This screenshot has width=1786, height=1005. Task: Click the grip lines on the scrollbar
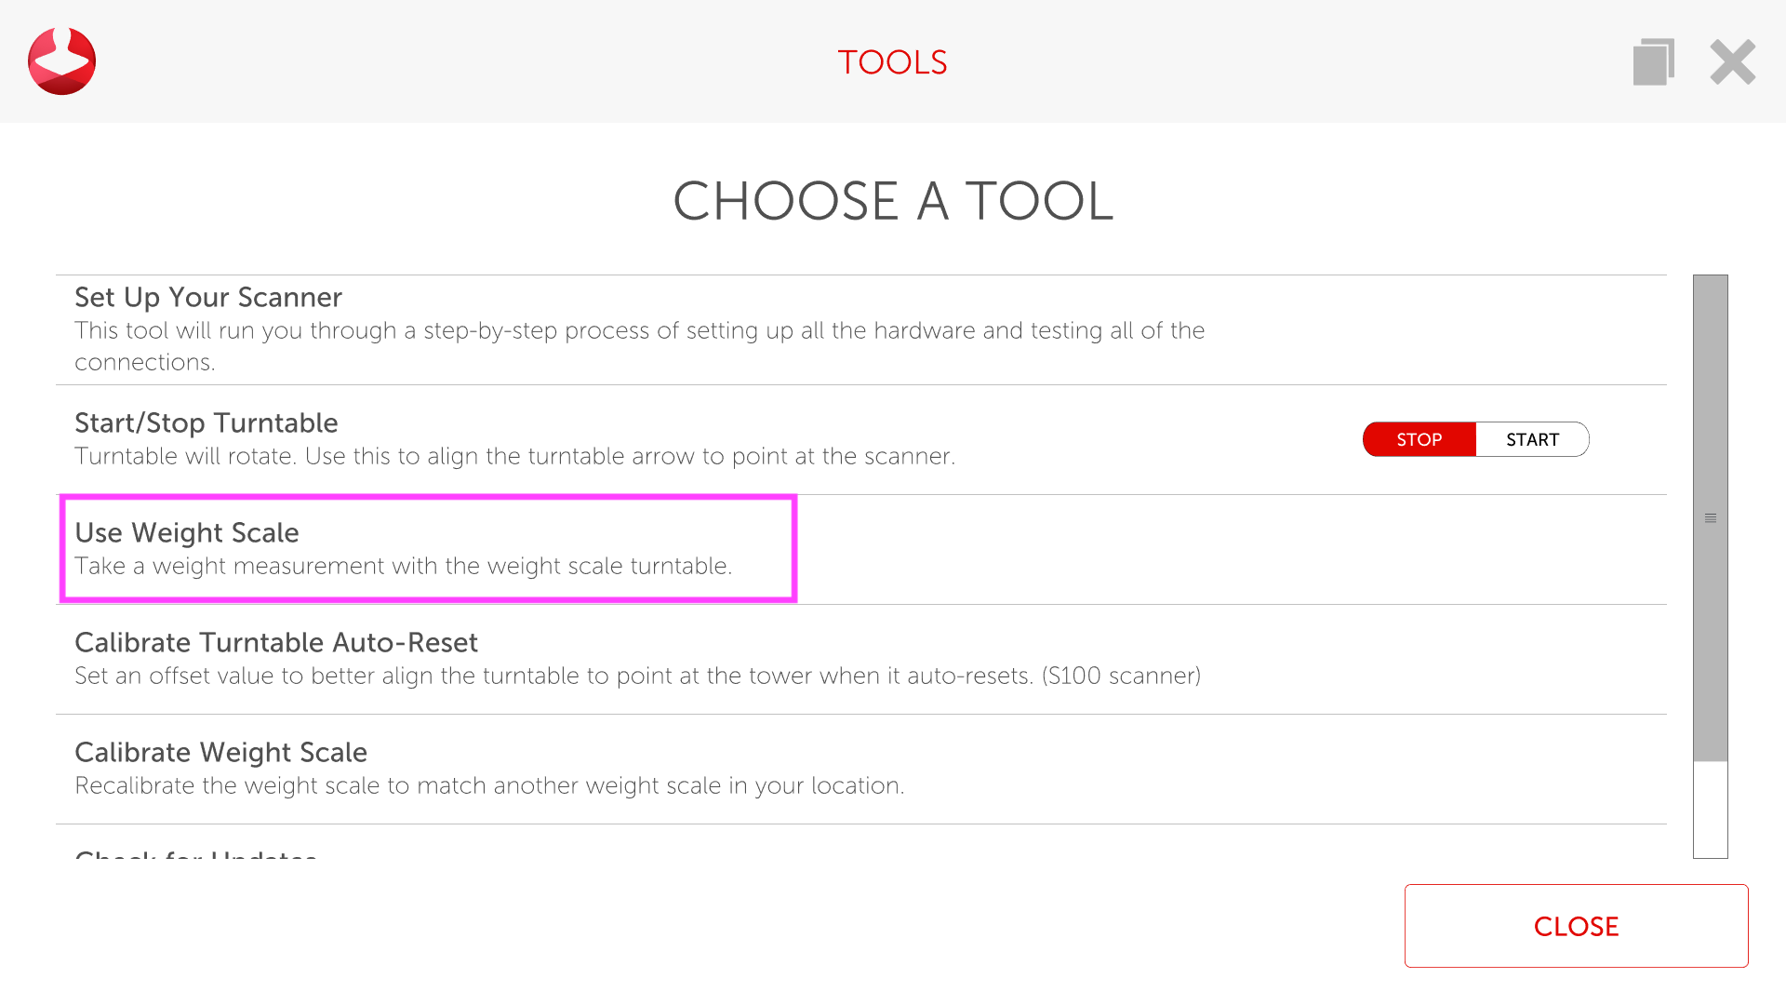pos(1710,518)
